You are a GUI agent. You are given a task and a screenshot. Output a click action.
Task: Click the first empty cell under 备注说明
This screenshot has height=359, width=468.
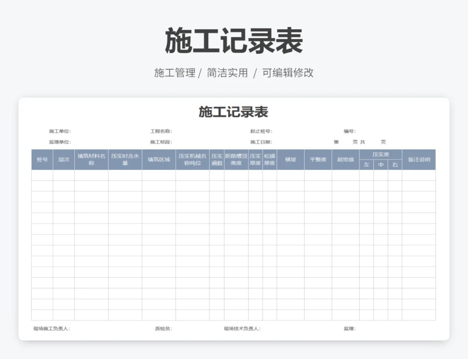pyautogui.click(x=419, y=175)
